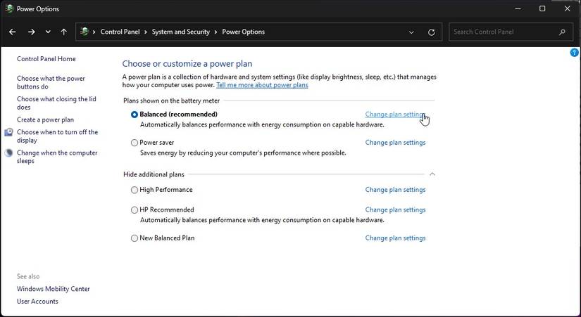Go back using the back arrow
Viewport: 581px width, 317px height.
[13, 32]
